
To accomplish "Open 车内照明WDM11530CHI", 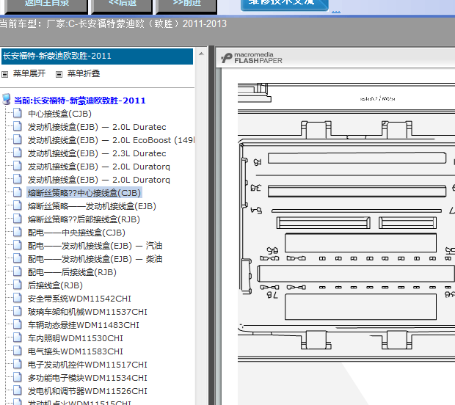I will coord(75,338).
